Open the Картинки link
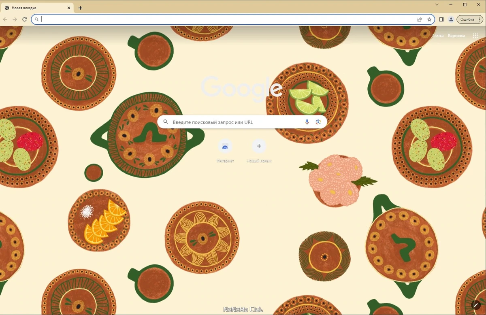Screen dimensions: 486x315 [456, 36]
